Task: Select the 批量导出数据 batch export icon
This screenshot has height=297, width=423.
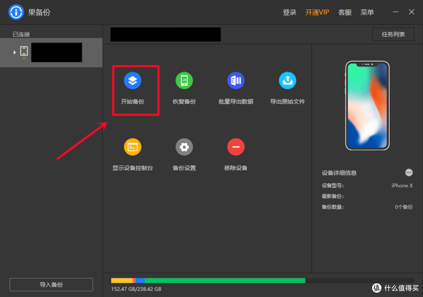Action: click(x=236, y=80)
